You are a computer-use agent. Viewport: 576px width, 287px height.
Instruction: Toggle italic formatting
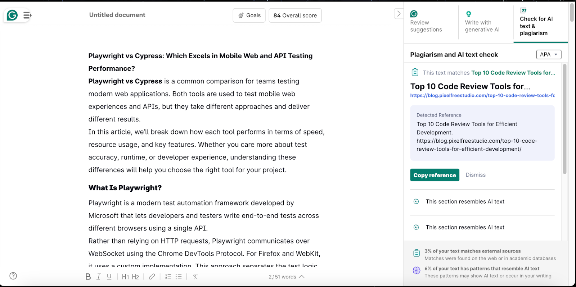[x=99, y=277]
